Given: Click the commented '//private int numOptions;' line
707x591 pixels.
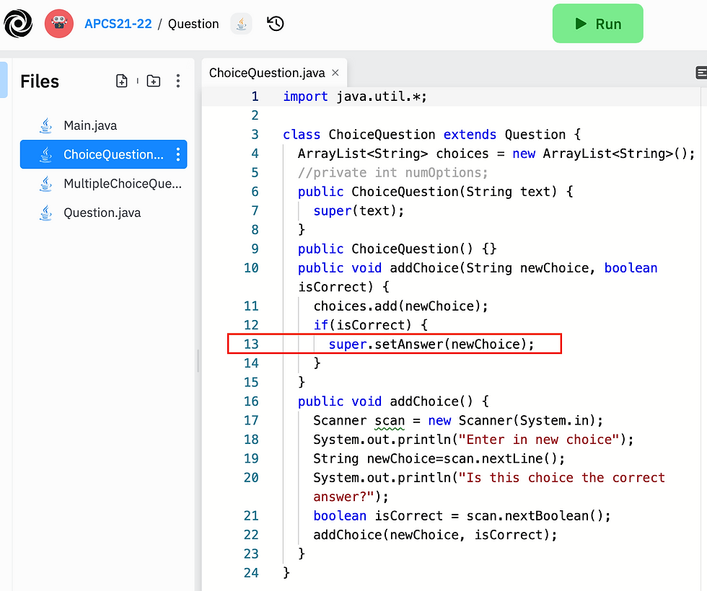Looking at the screenshot, I should [392, 173].
